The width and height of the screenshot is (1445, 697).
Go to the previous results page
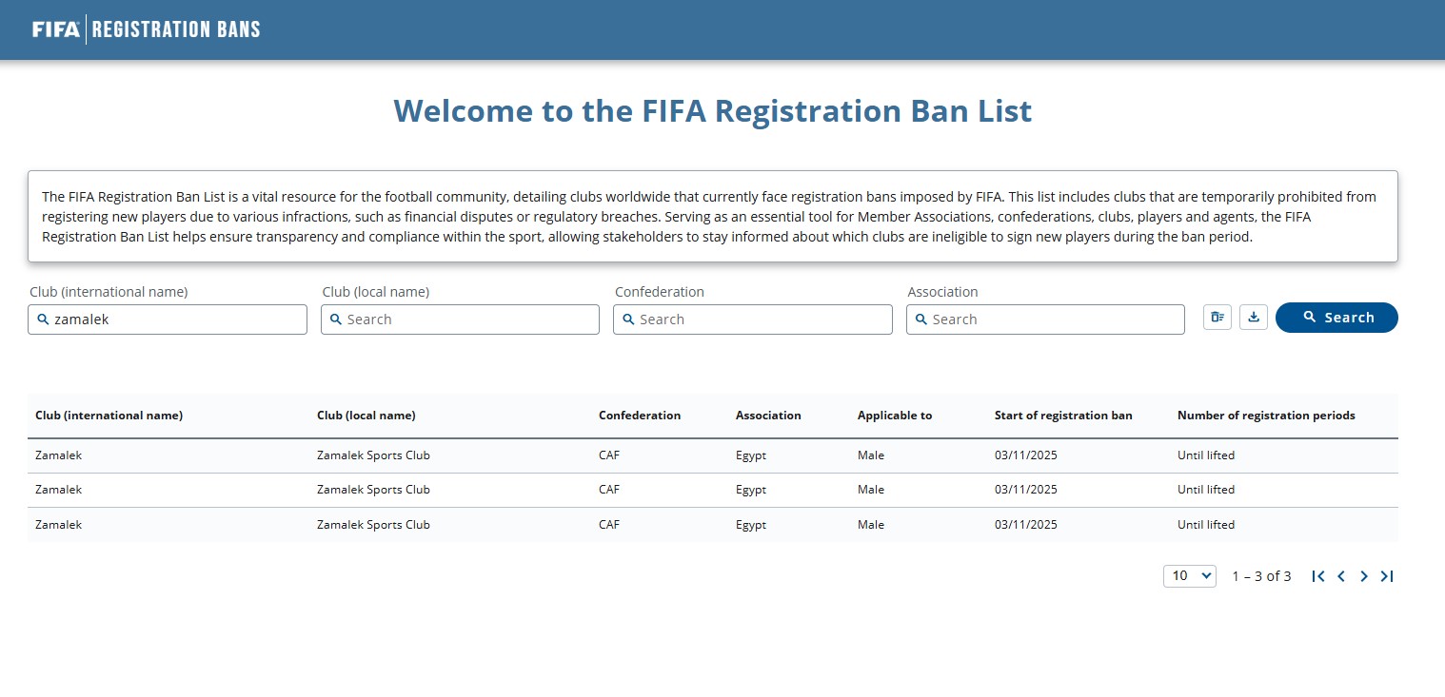pos(1341,576)
